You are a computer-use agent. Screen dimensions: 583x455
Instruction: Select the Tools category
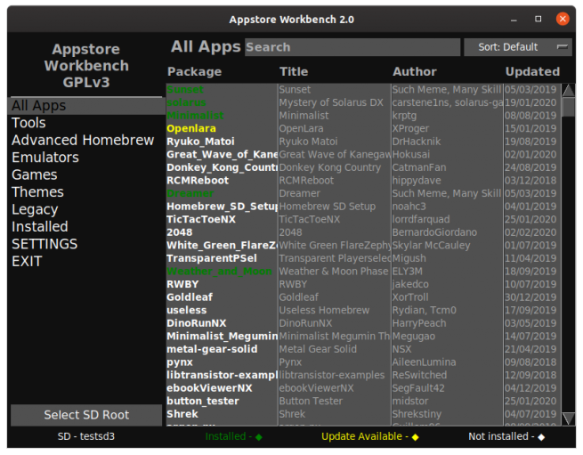(28, 123)
